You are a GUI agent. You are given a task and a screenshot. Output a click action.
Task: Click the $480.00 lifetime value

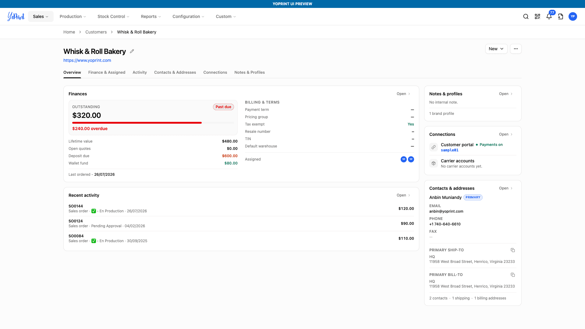(230, 141)
